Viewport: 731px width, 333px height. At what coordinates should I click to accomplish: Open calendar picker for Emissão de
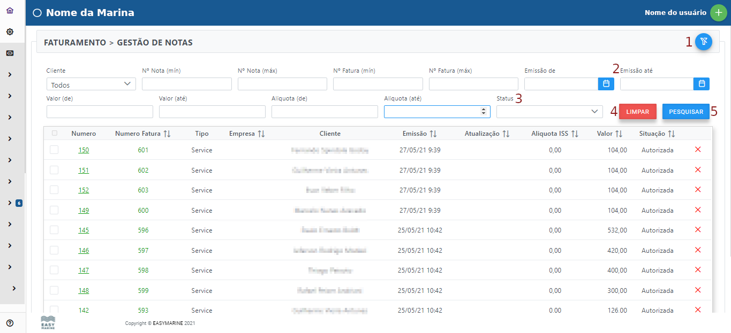coord(606,84)
